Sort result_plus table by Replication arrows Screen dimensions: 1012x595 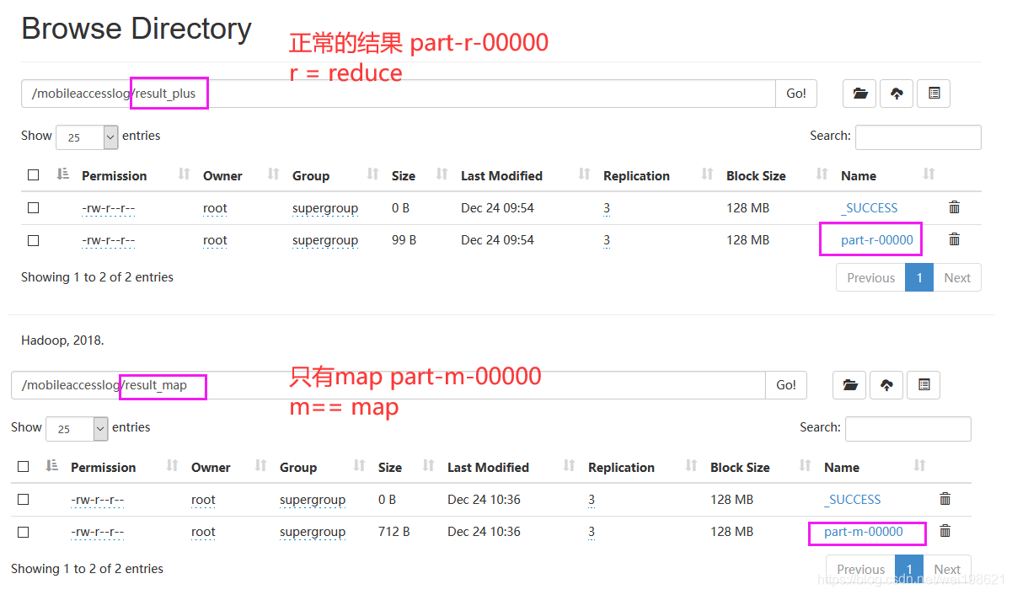[707, 174]
